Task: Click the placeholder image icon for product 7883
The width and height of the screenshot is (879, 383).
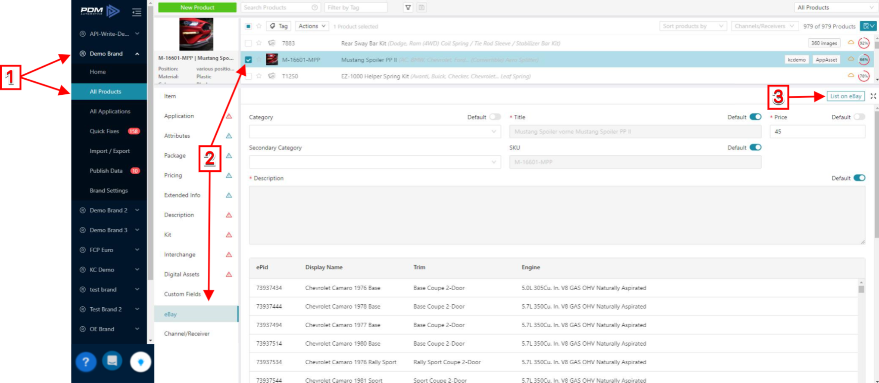Action: (272, 43)
